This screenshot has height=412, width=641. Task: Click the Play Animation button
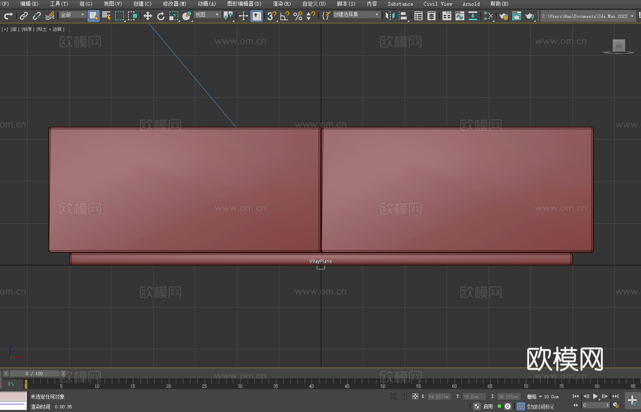[x=595, y=396]
